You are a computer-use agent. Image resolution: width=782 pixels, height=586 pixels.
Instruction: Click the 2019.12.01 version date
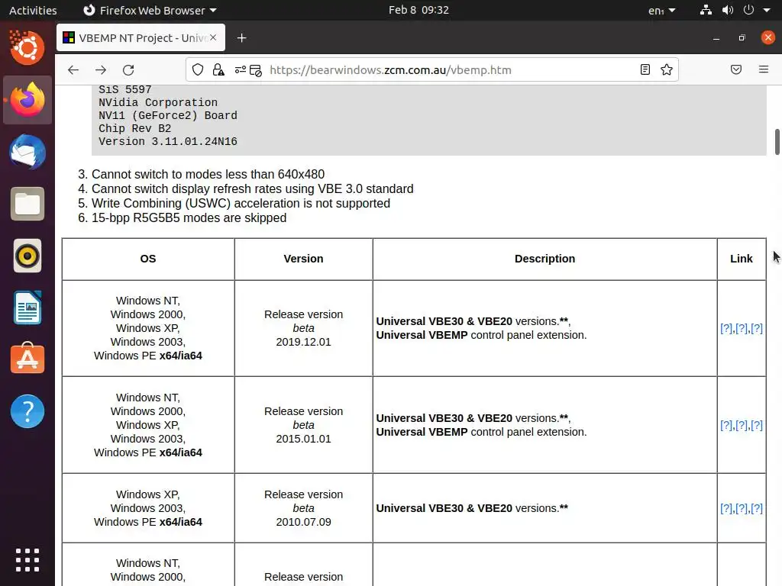303,342
